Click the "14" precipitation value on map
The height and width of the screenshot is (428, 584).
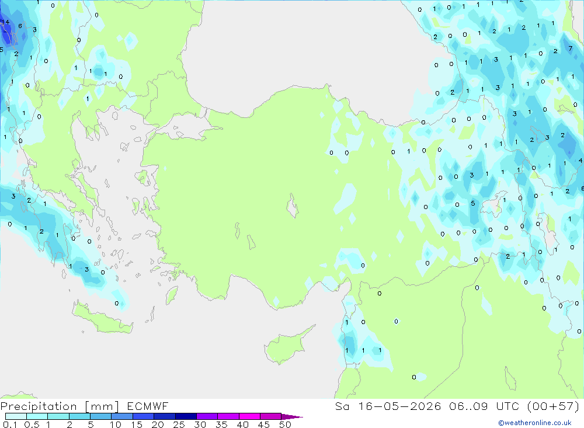(5, 22)
